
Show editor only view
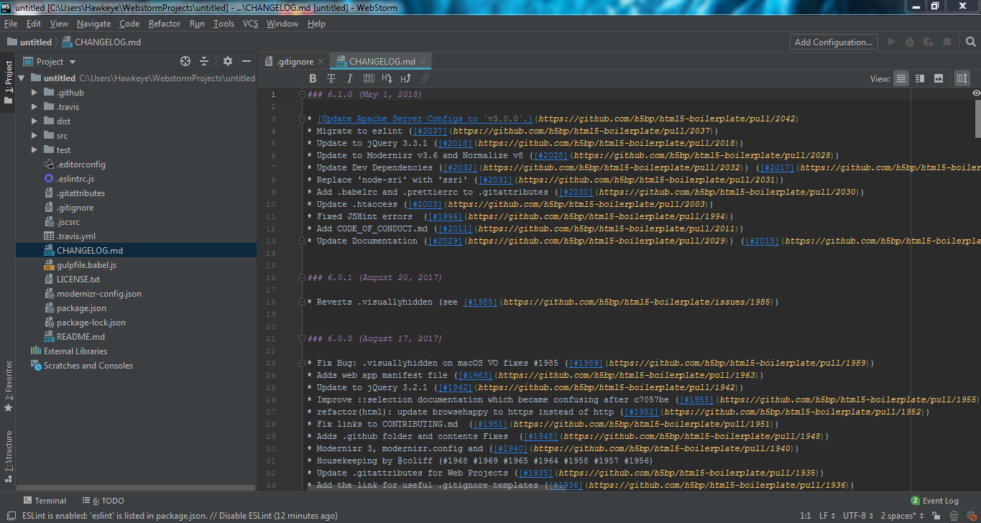901,78
